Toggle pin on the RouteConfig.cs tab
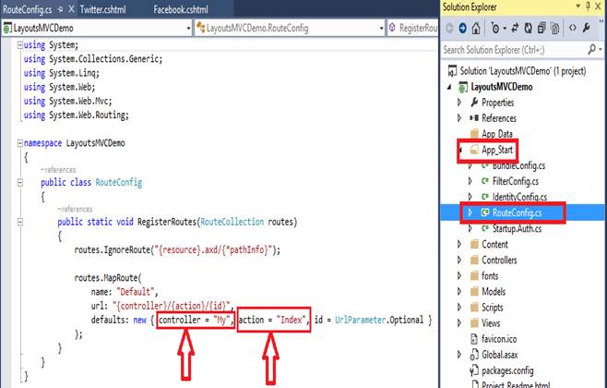607x388 pixels. pos(60,9)
